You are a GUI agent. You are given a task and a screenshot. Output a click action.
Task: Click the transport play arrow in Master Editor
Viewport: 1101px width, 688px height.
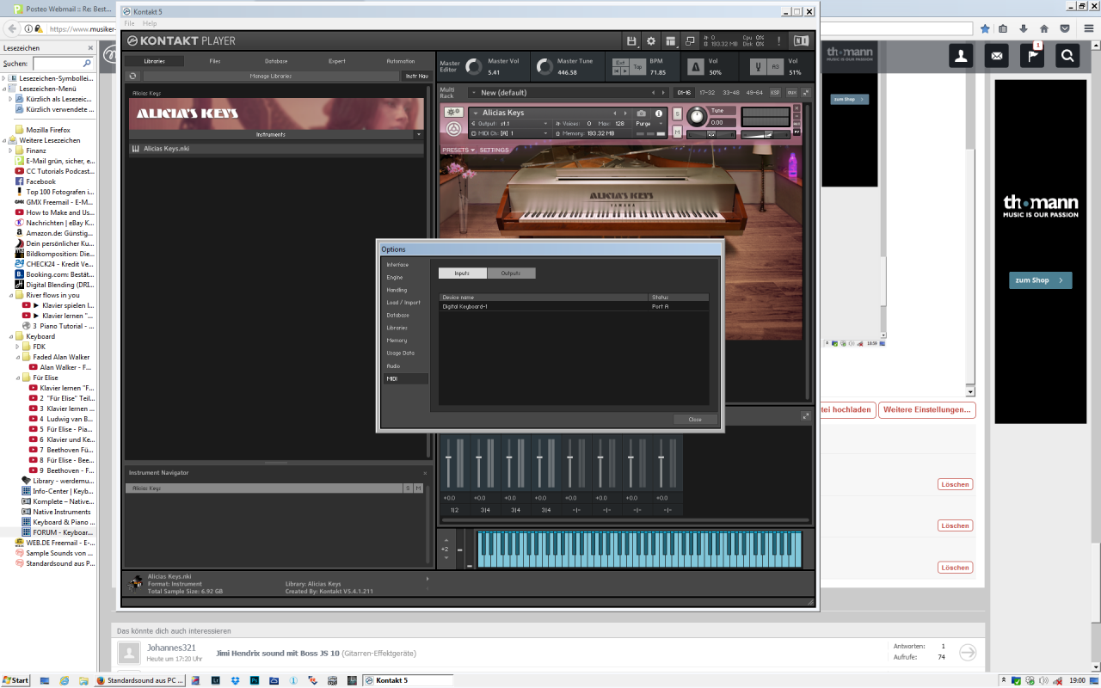623,71
